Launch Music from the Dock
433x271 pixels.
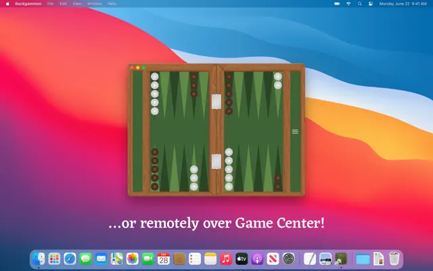(x=226, y=259)
